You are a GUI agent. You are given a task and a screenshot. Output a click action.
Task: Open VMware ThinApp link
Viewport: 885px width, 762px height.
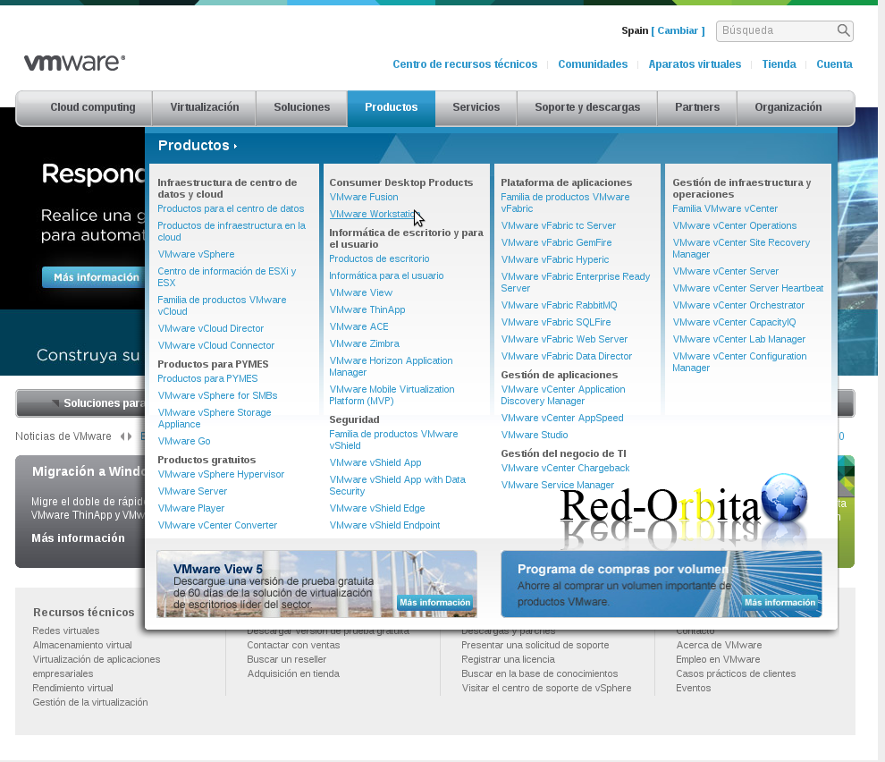coord(367,309)
